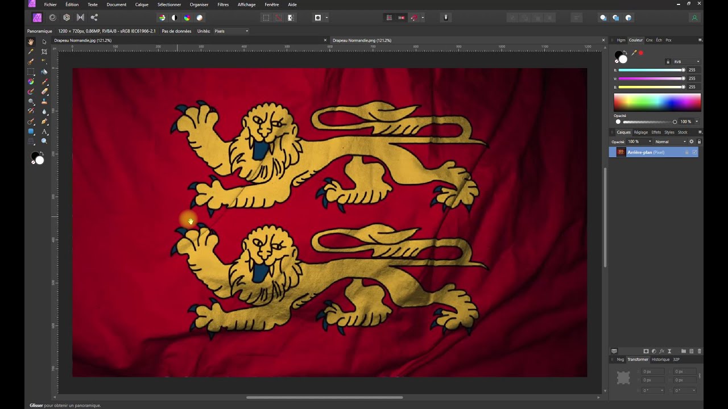Select the Artistic Text tool
The height and width of the screenshot is (409, 728).
pos(44,131)
